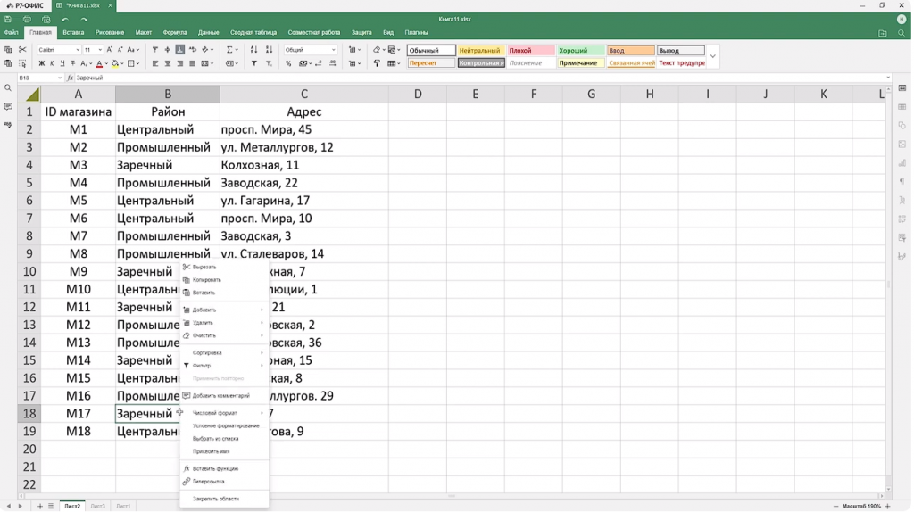Choose Добавить комментарий in context menu
The height and width of the screenshot is (512, 914).
click(224, 396)
